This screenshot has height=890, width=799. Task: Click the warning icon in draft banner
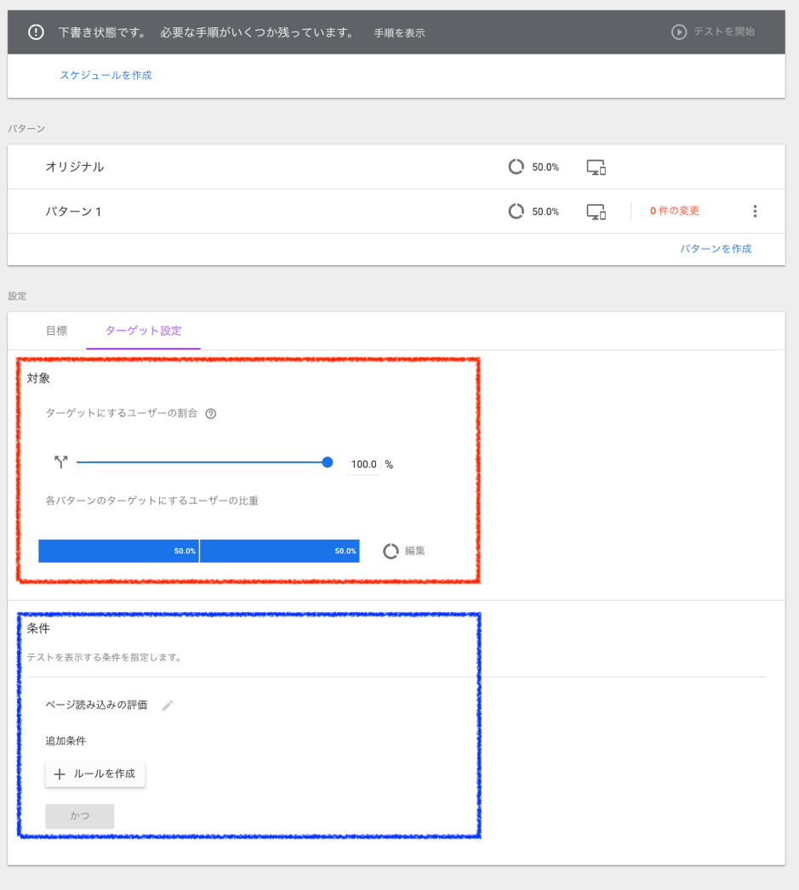[x=36, y=32]
